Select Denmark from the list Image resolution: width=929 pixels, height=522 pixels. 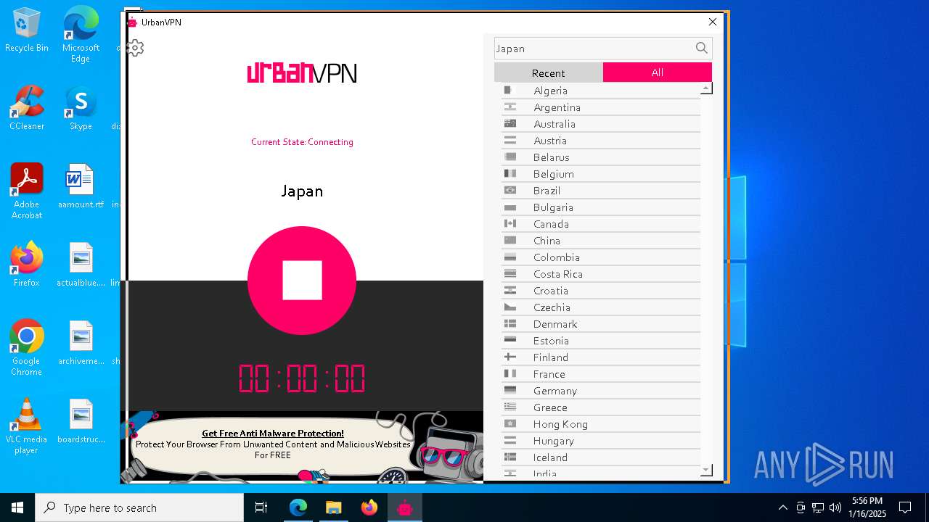pyautogui.click(x=601, y=324)
